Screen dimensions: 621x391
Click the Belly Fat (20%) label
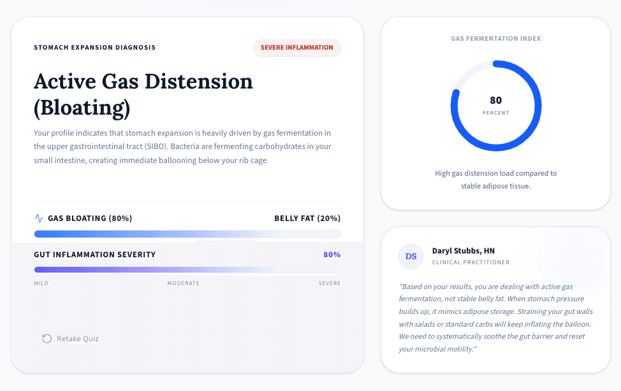[307, 218]
